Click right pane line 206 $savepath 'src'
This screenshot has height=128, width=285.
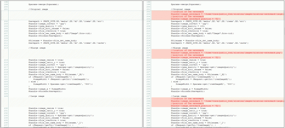(x=208, y=21)
